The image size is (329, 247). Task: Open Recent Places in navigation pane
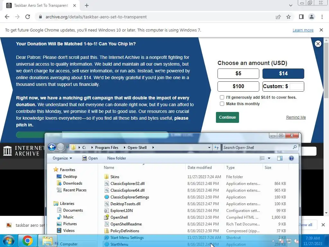(x=75, y=190)
